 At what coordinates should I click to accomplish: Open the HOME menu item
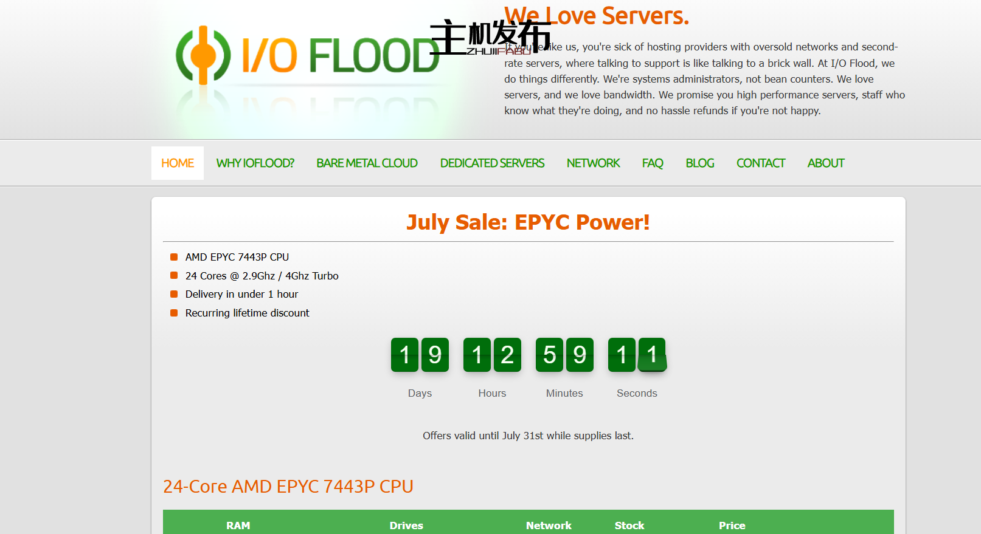[177, 163]
